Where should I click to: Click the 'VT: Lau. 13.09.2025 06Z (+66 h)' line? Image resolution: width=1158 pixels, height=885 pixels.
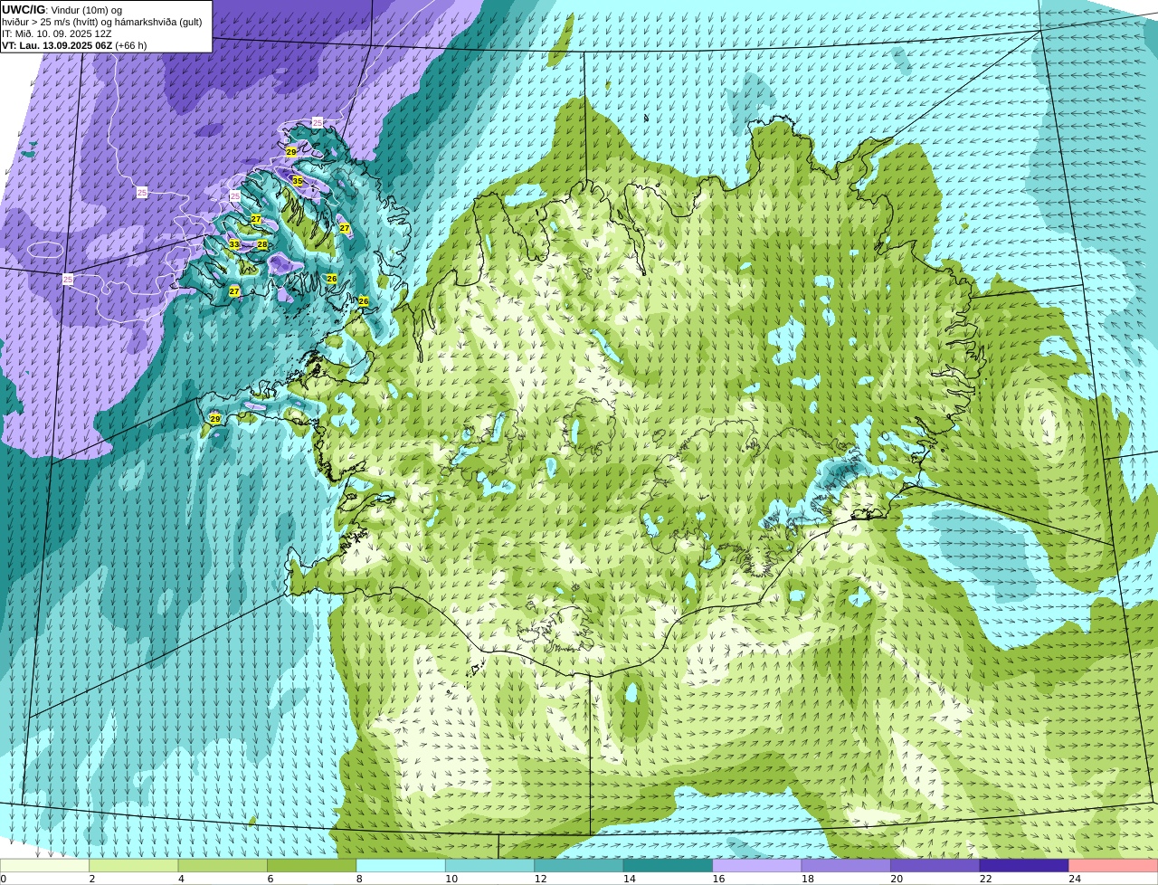tap(74, 45)
